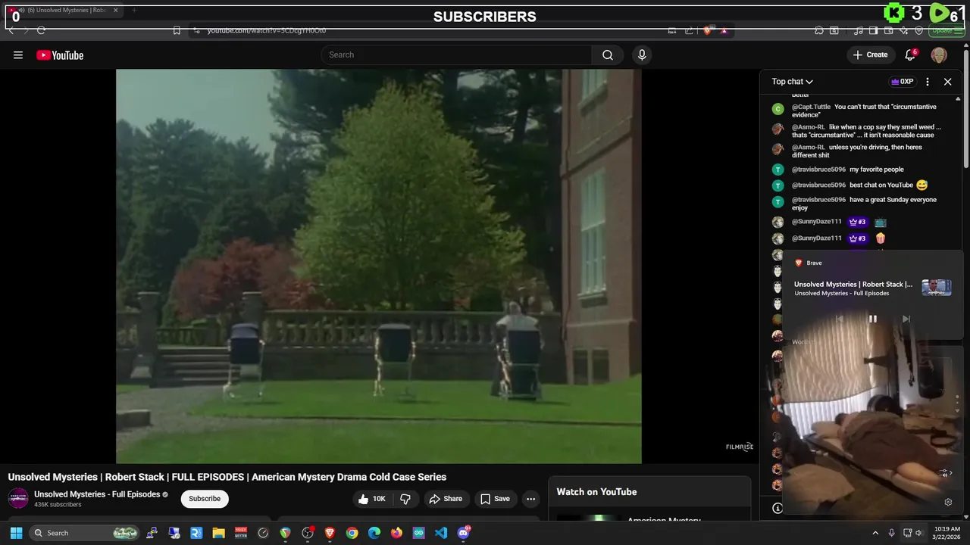The width and height of the screenshot is (970, 545).
Task: Open the Unsolved Mysteries channel name link
Action: click(97, 494)
